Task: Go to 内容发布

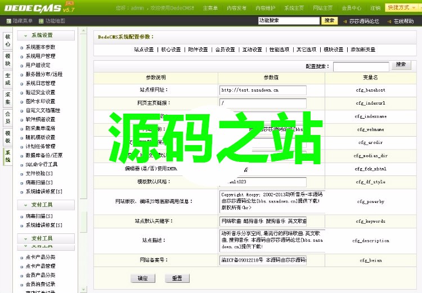Action: [x=236, y=8]
